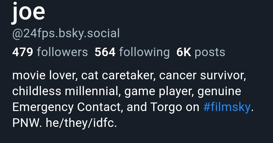The height and width of the screenshot is (143, 273).
Task: Click the 6K posts count
Action: pos(201,52)
